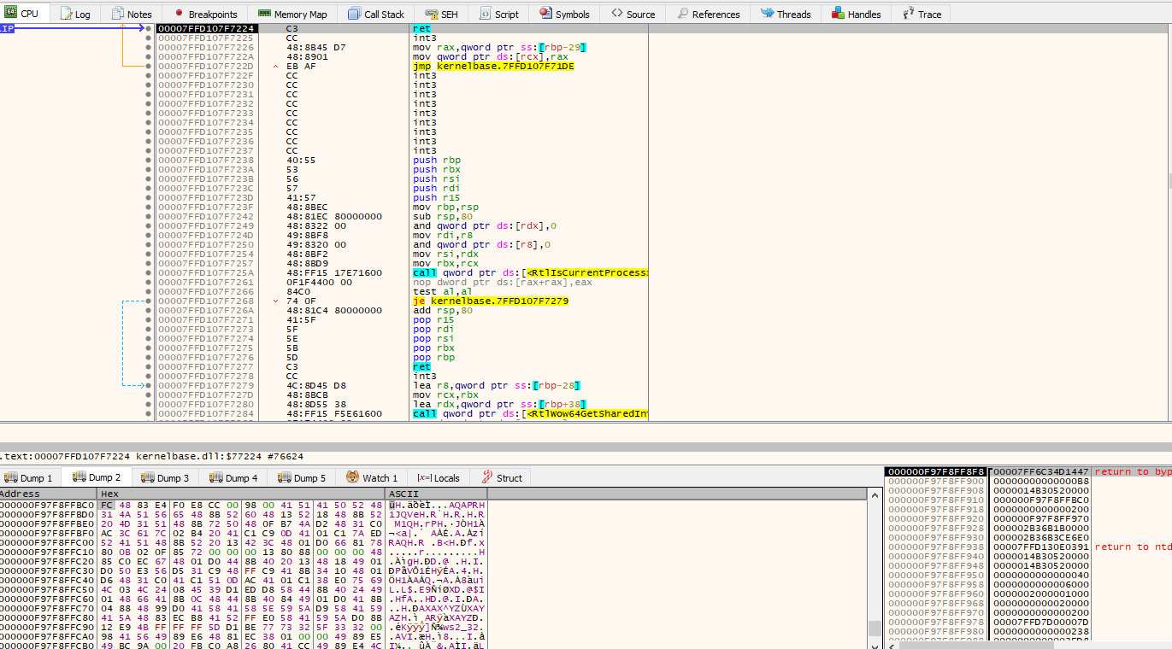Viewport: 1172px width, 649px height.
Task: Open the Breakpoints tab
Action: [x=205, y=14]
